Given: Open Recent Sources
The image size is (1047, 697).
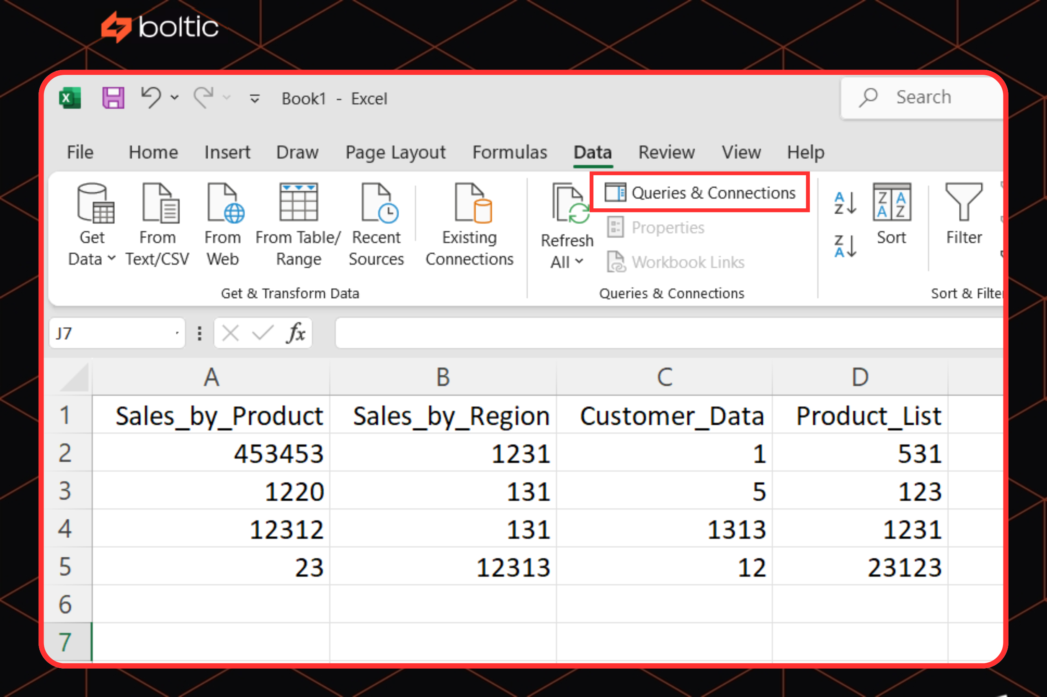Looking at the screenshot, I should (x=377, y=225).
